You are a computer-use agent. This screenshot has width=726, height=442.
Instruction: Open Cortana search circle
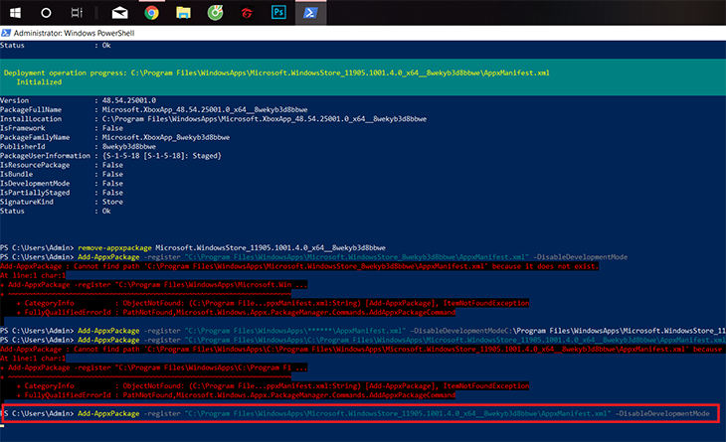point(46,13)
